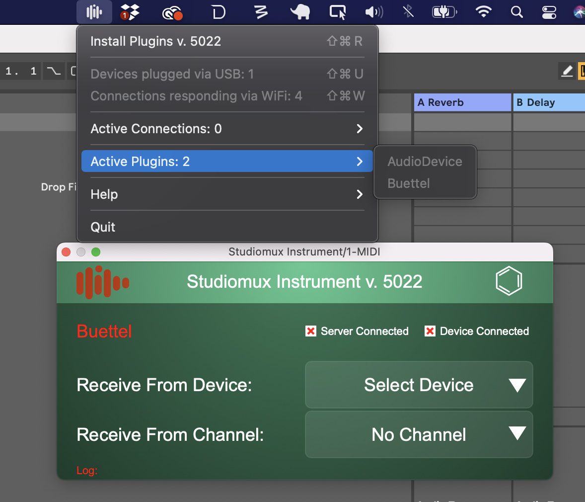The height and width of the screenshot is (502, 585).
Task: Open Spotlight search magnifier icon
Action: pyautogui.click(x=517, y=12)
